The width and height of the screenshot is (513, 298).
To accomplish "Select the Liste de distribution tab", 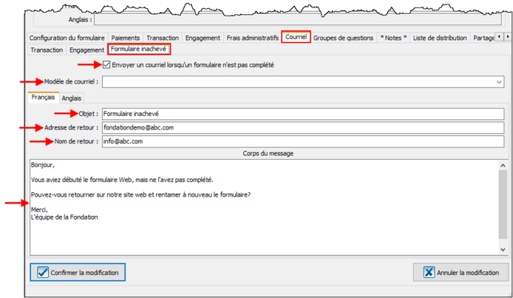I will (x=440, y=38).
